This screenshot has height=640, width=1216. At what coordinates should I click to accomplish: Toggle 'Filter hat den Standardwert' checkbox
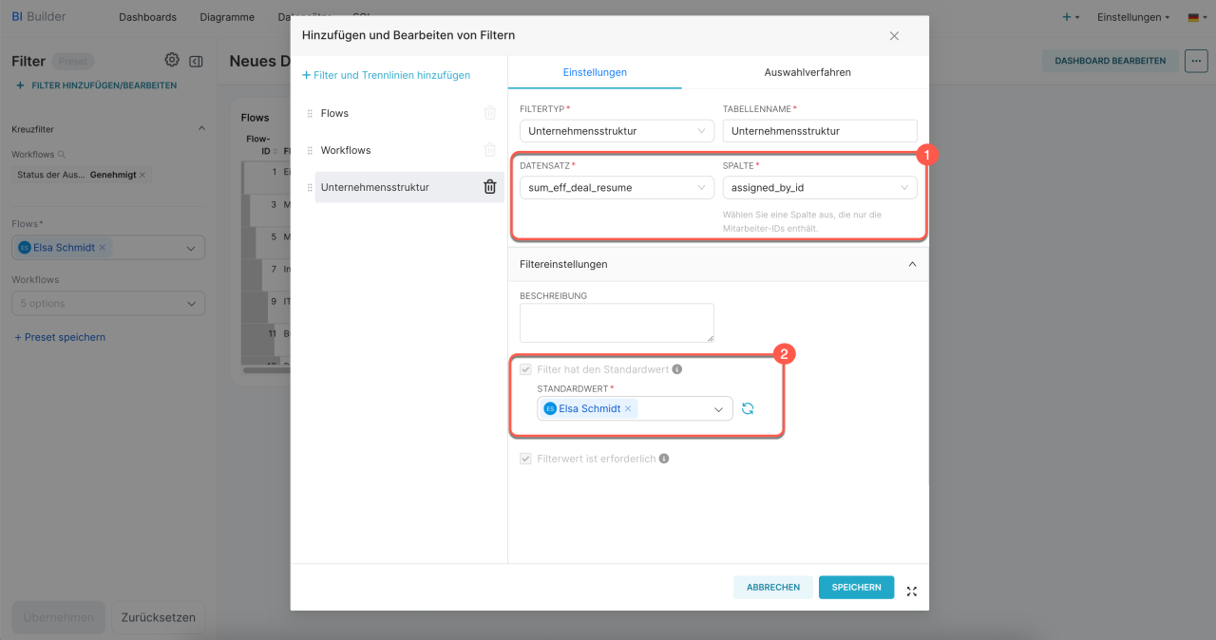coord(526,369)
